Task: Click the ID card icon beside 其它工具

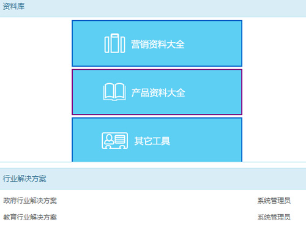Action: (x=114, y=141)
